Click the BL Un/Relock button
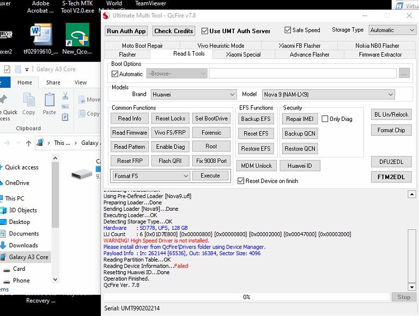Viewport: 419px width, 316px height. [391, 114]
